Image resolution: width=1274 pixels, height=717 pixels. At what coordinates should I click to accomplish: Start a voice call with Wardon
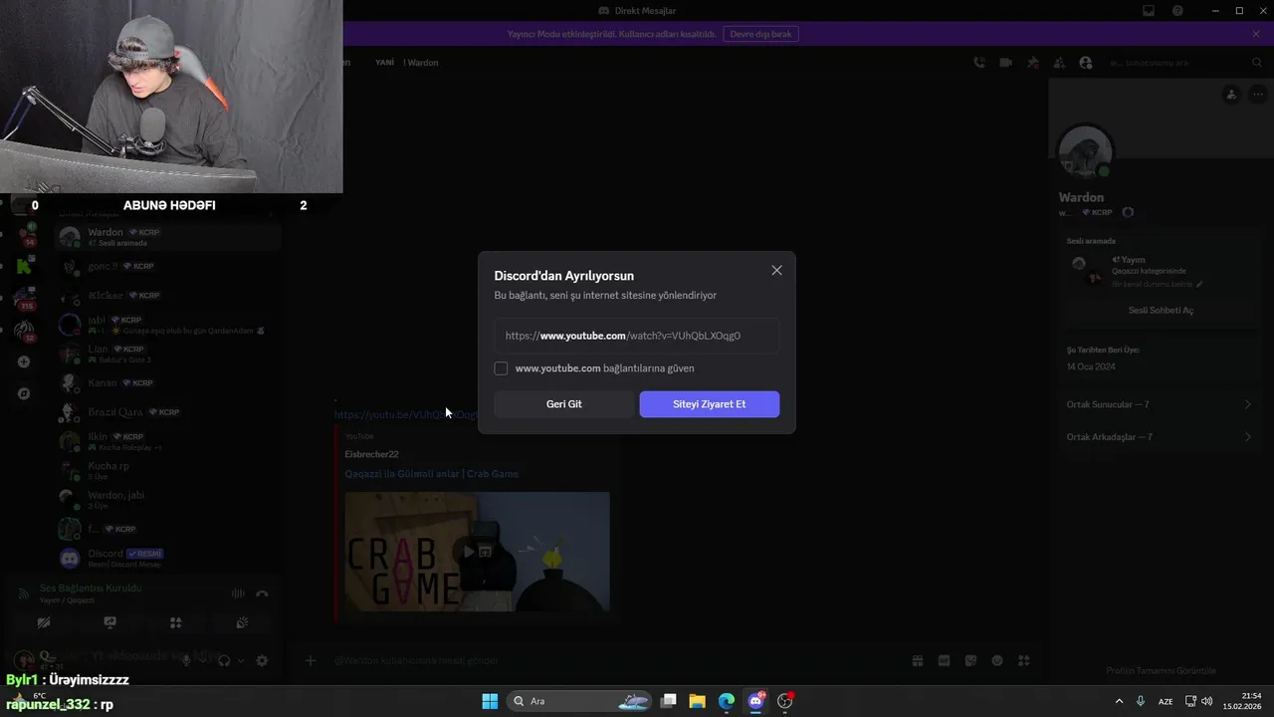pyautogui.click(x=979, y=63)
